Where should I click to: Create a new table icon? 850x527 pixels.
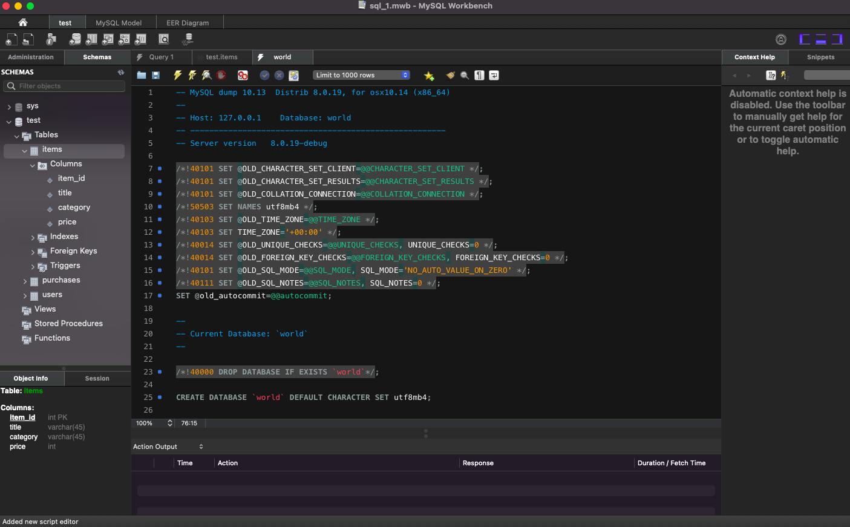pos(91,39)
